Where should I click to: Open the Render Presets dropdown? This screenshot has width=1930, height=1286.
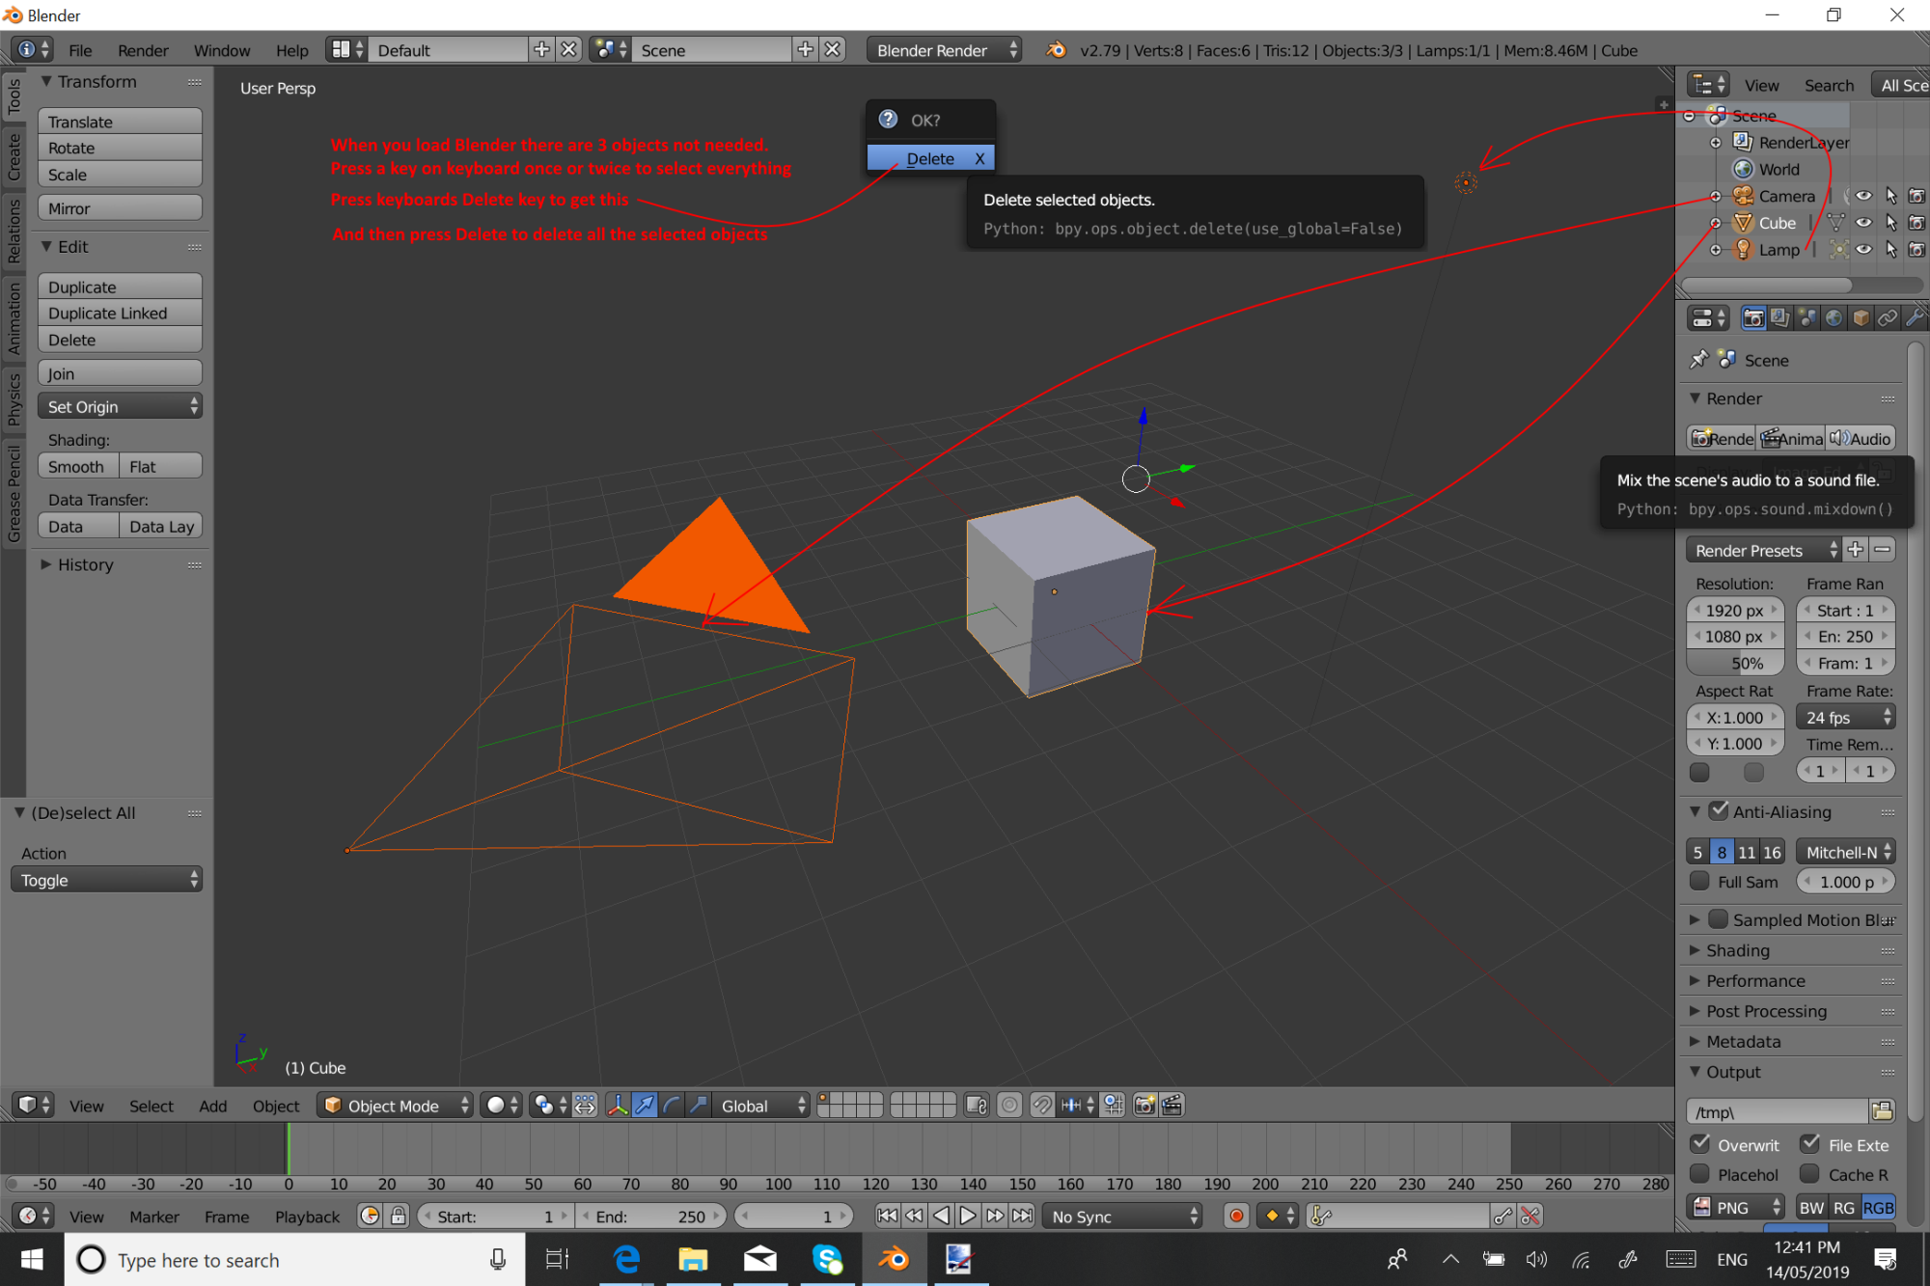1764,550
